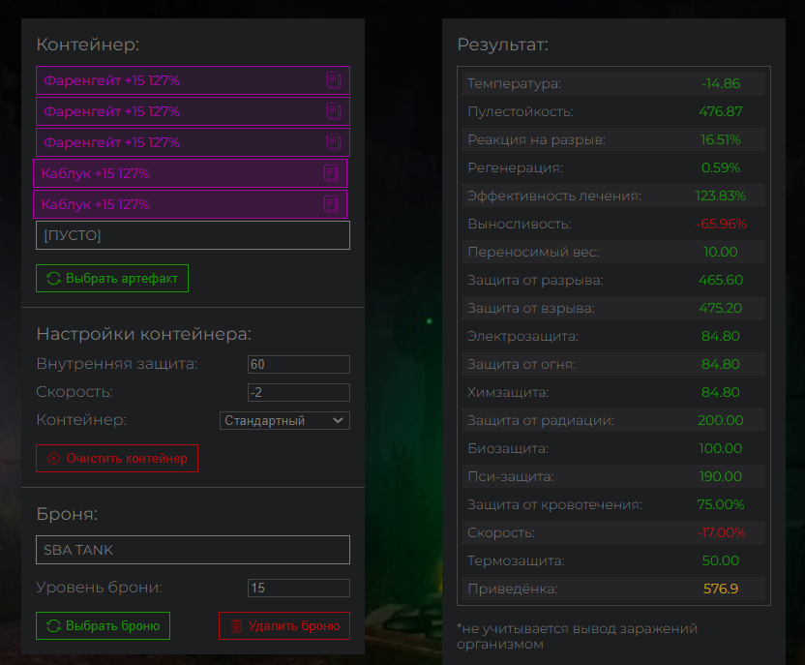
Task: Click the copy icon on the second Каблук artifact
Action: tap(331, 204)
